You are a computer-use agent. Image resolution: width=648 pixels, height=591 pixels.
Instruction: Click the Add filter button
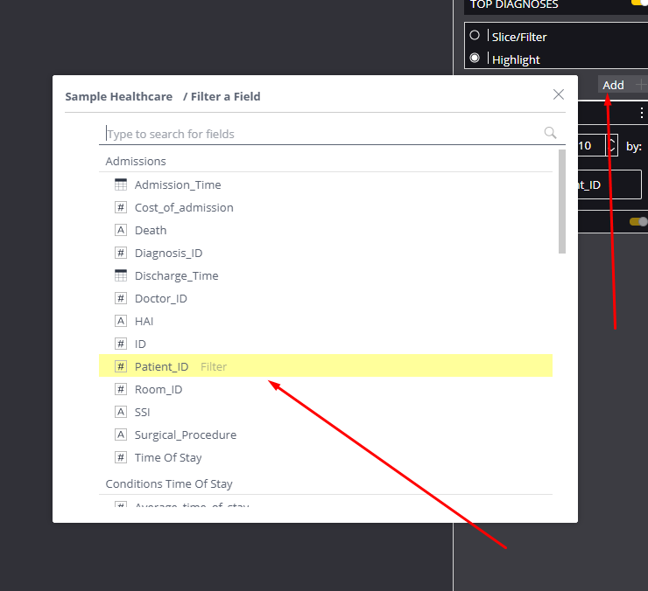tap(613, 85)
